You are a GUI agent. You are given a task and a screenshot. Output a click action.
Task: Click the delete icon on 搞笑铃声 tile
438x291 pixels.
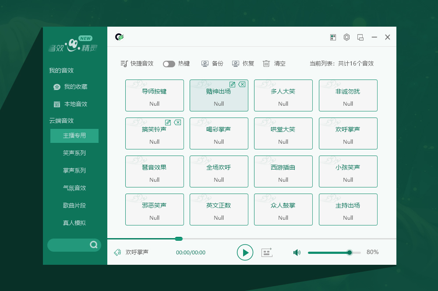pos(177,122)
